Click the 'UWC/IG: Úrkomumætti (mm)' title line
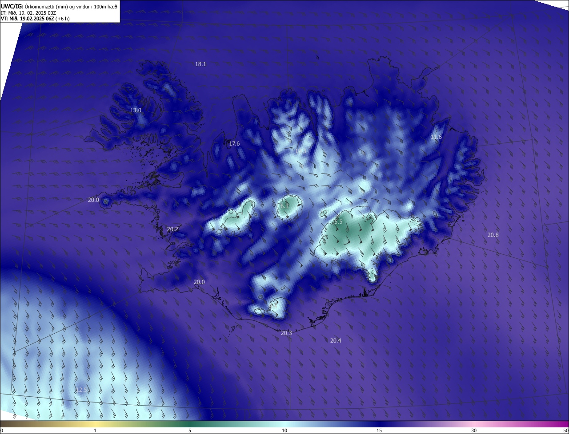The height and width of the screenshot is (434, 569). click(58, 6)
